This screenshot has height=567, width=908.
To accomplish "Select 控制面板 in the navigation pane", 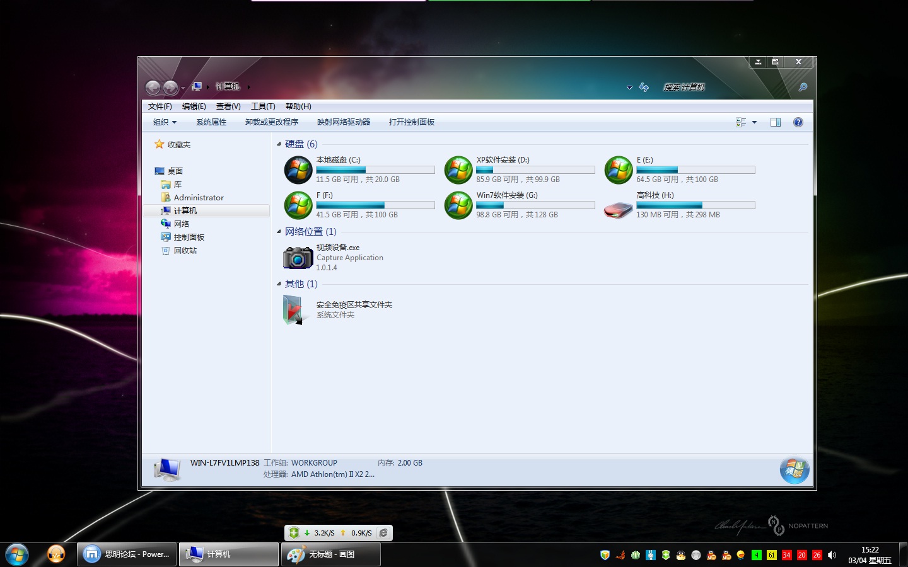I will (189, 238).
